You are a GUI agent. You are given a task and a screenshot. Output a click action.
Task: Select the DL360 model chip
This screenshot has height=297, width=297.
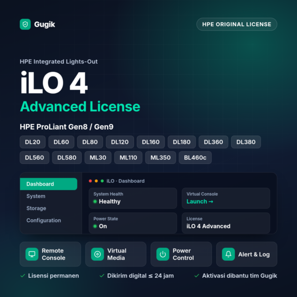point(213,142)
